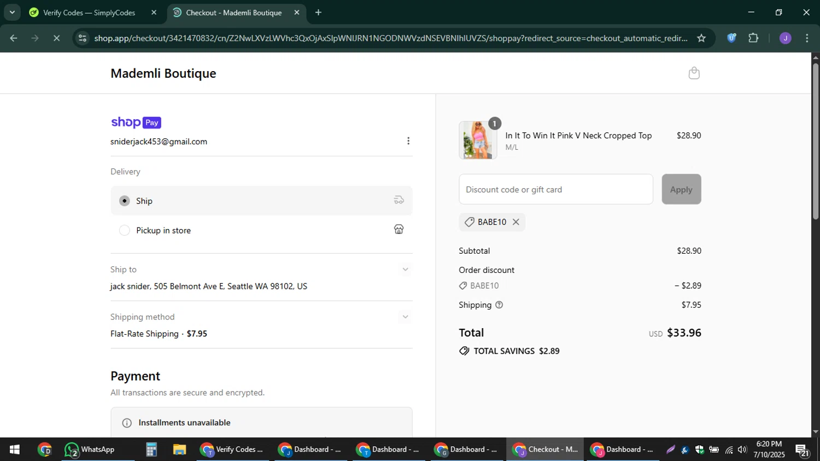
Task: Remove the BABE10 discount code tag
Action: (x=516, y=222)
